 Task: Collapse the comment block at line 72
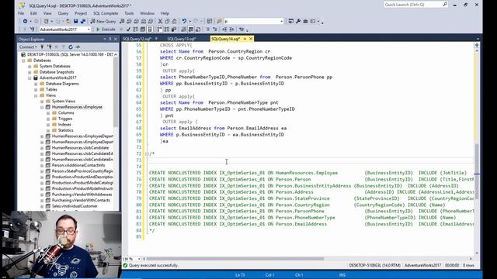tap(147, 153)
